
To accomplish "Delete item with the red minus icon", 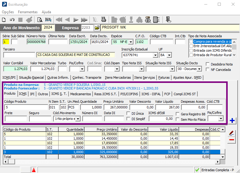I will pyautogui.click(x=232, y=140).
